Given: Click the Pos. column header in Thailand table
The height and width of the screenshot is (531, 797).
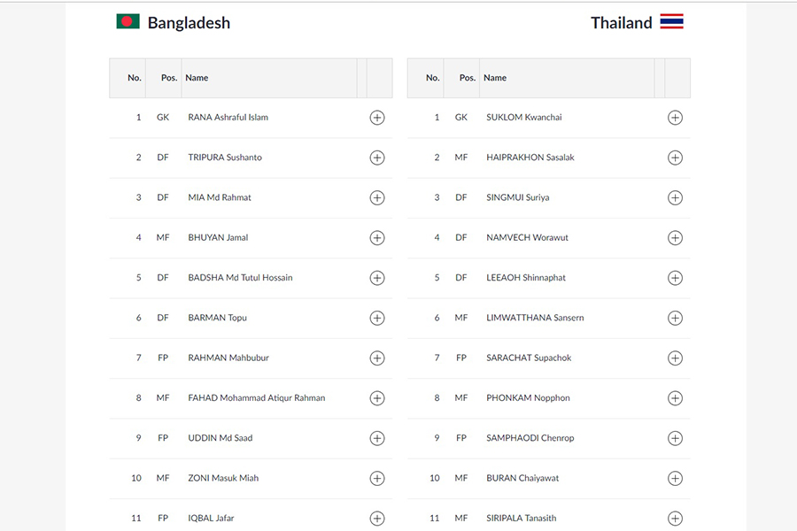Looking at the screenshot, I should [467, 78].
